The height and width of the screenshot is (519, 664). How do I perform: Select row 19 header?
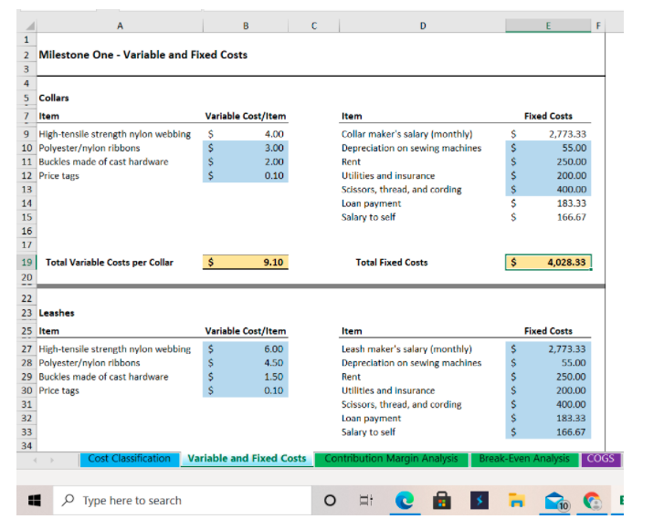pos(26,263)
